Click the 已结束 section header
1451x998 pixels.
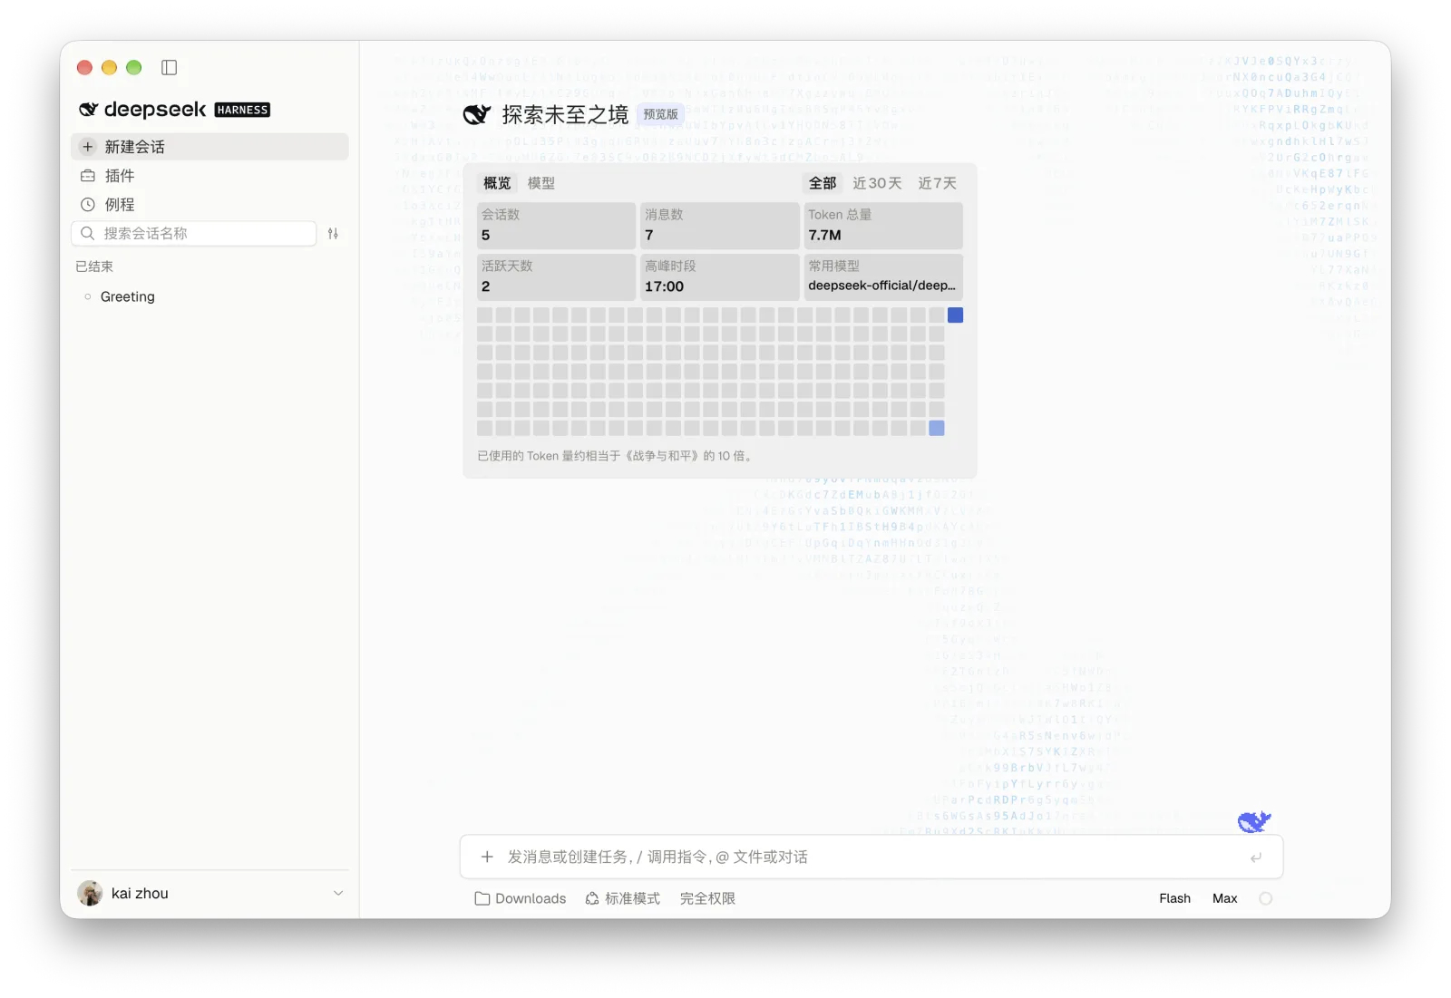point(94,266)
